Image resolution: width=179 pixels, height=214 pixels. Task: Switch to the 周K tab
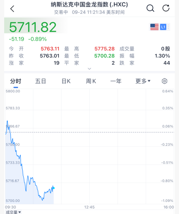click(x=91, y=81)
